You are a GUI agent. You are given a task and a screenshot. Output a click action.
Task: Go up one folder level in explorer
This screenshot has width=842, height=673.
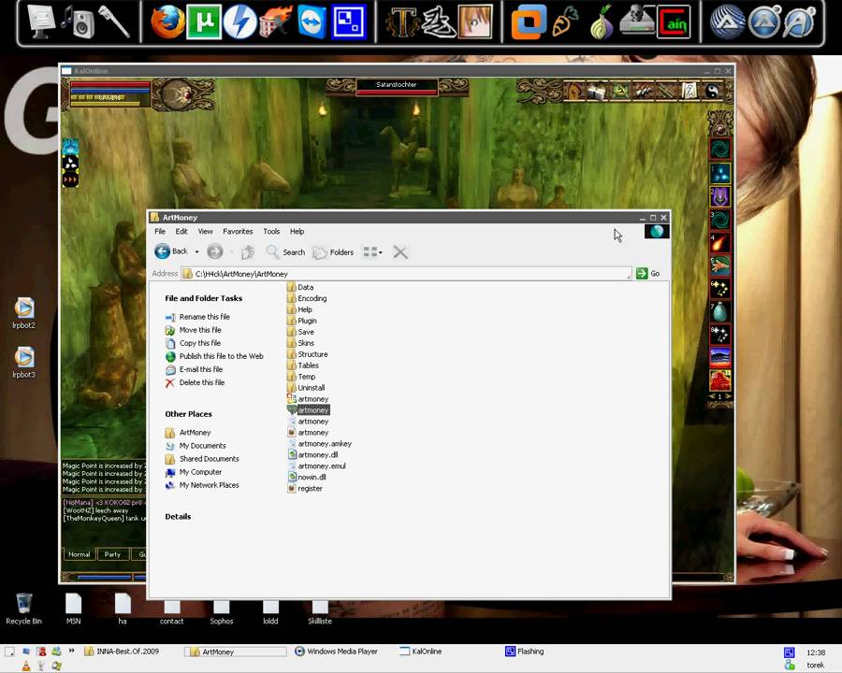point(248,251)
